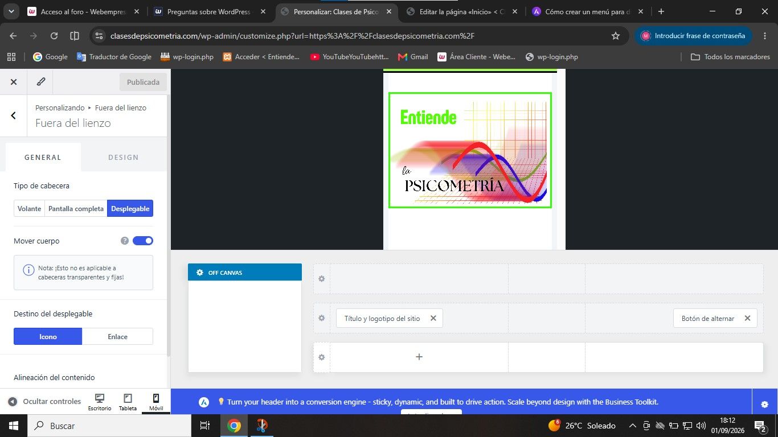The image size is (778, 437).
Task: Open the Off Canvas gear settings
Action: (200, 273)
